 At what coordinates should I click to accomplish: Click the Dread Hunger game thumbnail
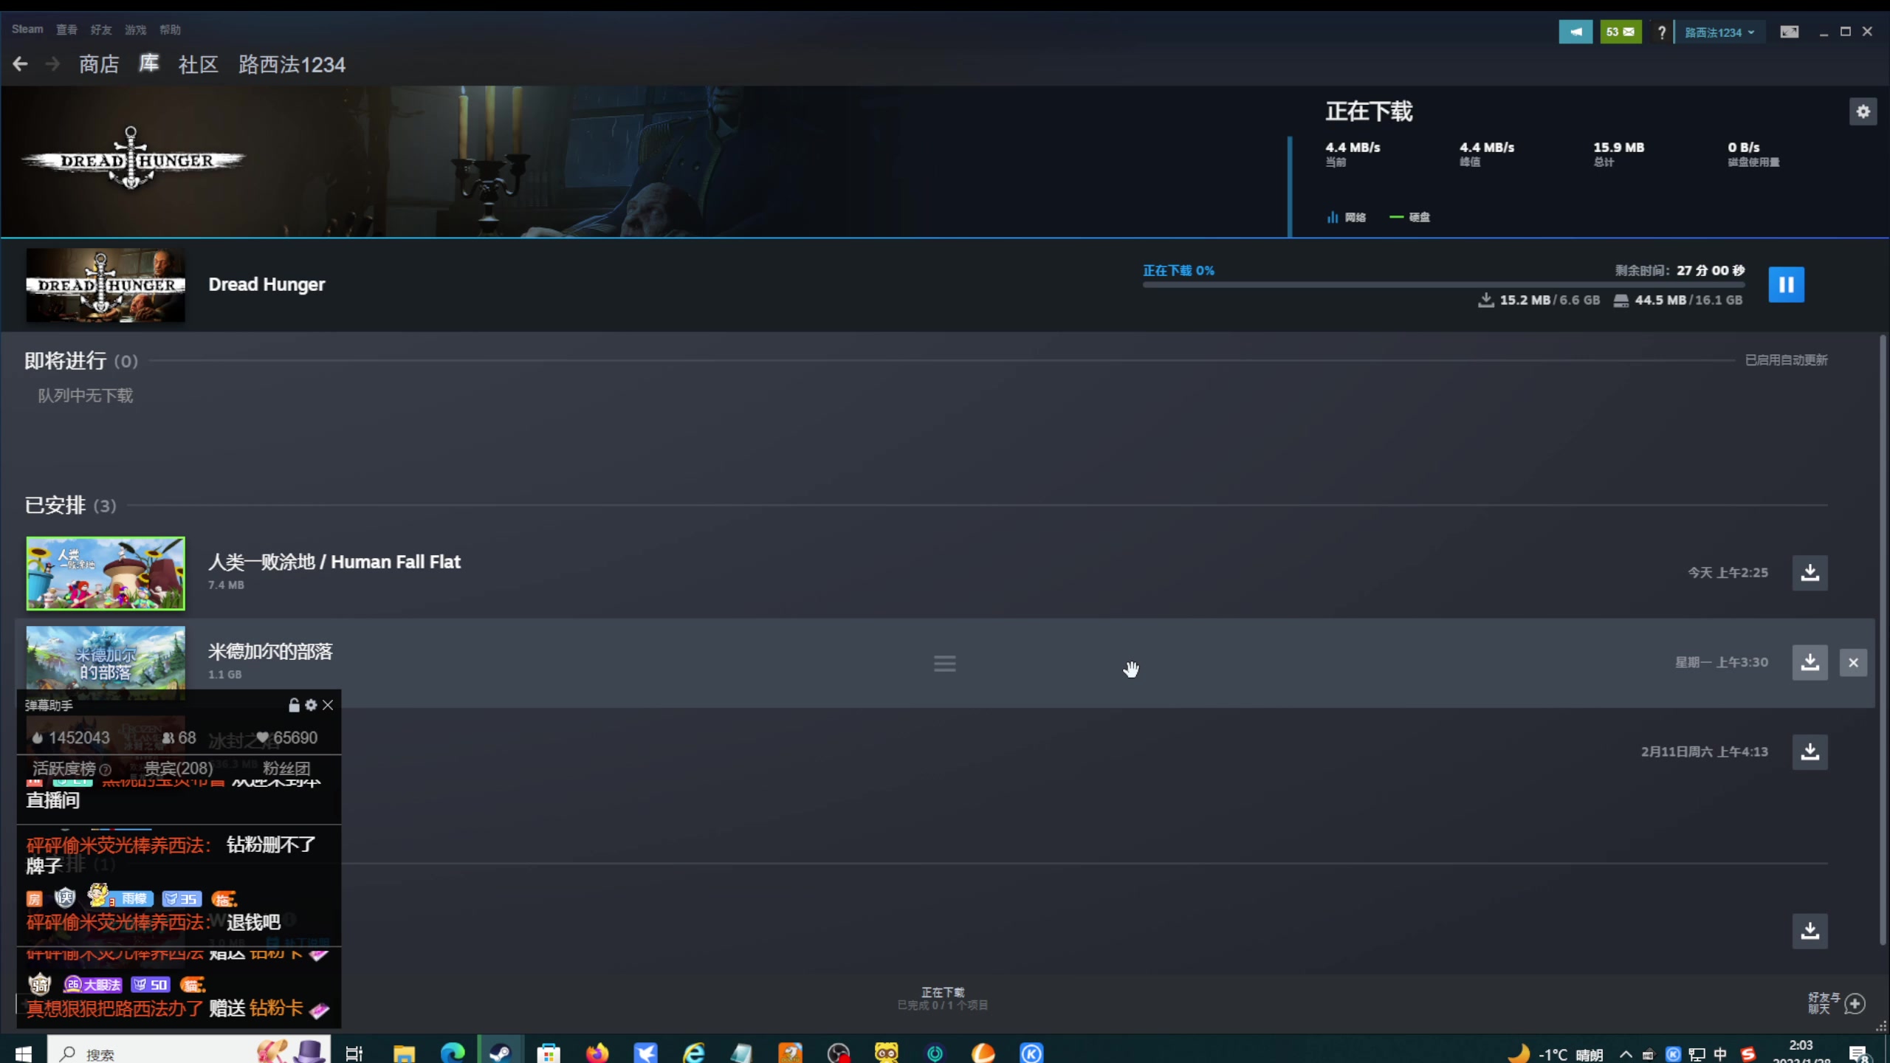106,285
